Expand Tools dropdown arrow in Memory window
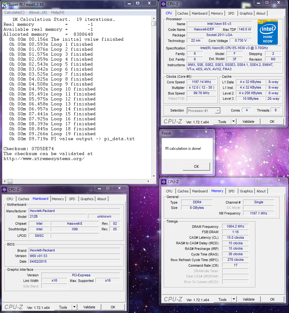Screen dimensions: 289x313 click(234, 299)
